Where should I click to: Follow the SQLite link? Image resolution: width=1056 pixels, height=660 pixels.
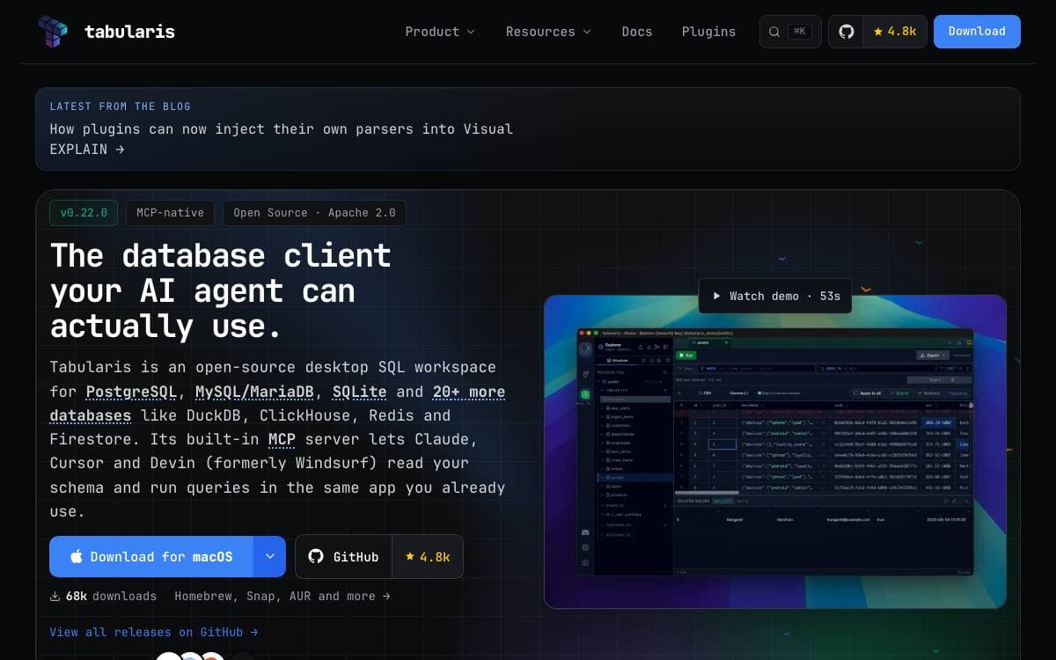357,392
